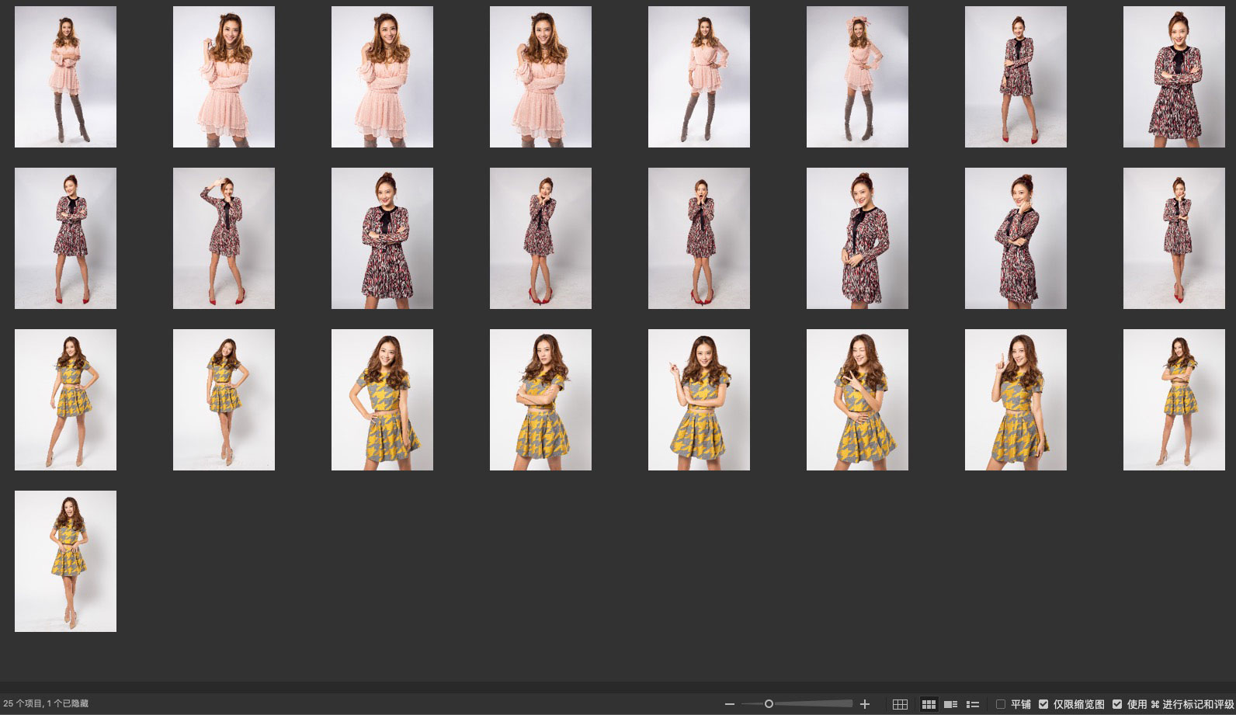The width and height of the screenshot is (1236, 715).
Task: Select the last thumbnail in the second row
Action: click(1174, 238)
